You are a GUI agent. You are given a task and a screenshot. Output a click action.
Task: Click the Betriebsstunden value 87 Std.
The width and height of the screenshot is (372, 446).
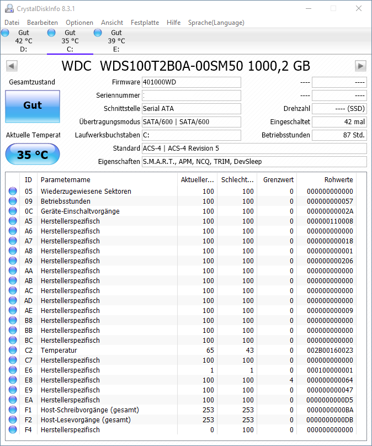339,135
